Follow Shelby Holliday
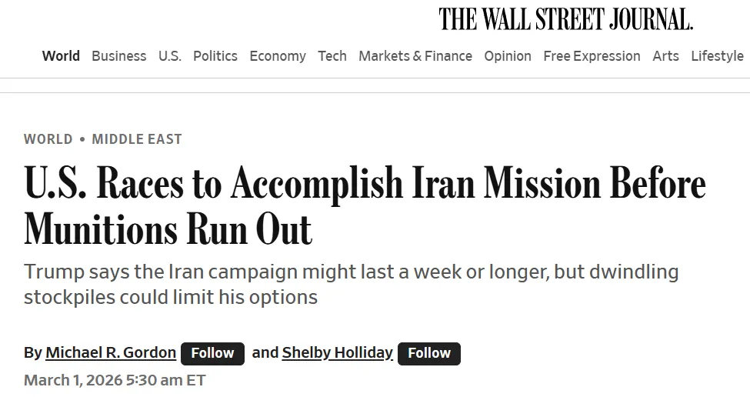Image resolution: width=750 pixels, height=397 pixels. point(429,353)
